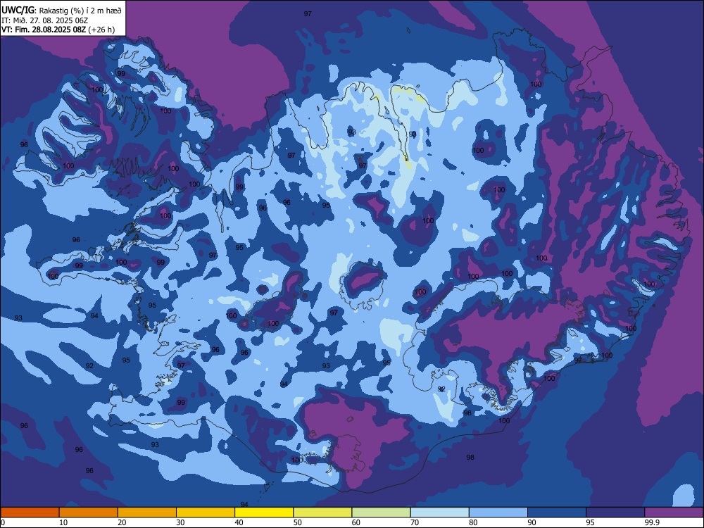Viewport: 704px width, 528px height.
Task: Select the dark blue 90–95 legend swatch
Action: (557, 513)
